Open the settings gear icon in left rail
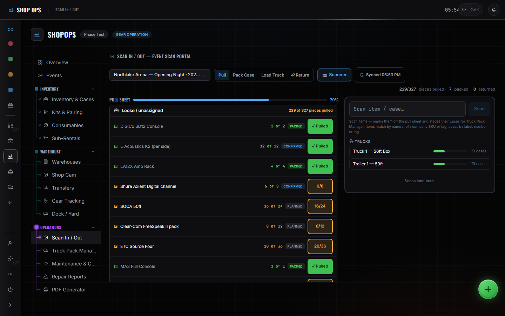Viewport: 505px width, 316px height. (x=11, y=258)
